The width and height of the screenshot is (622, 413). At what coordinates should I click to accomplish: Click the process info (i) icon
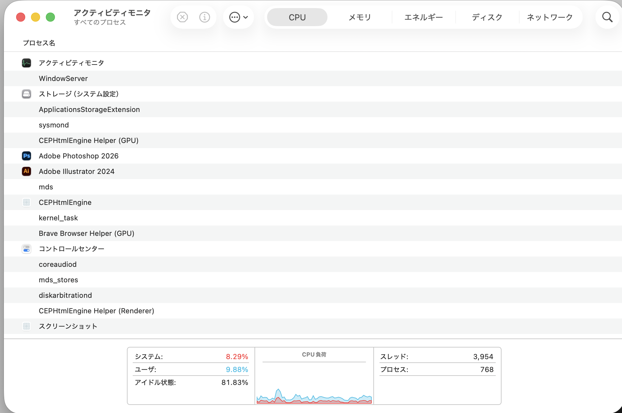click(x=204, y=17)
